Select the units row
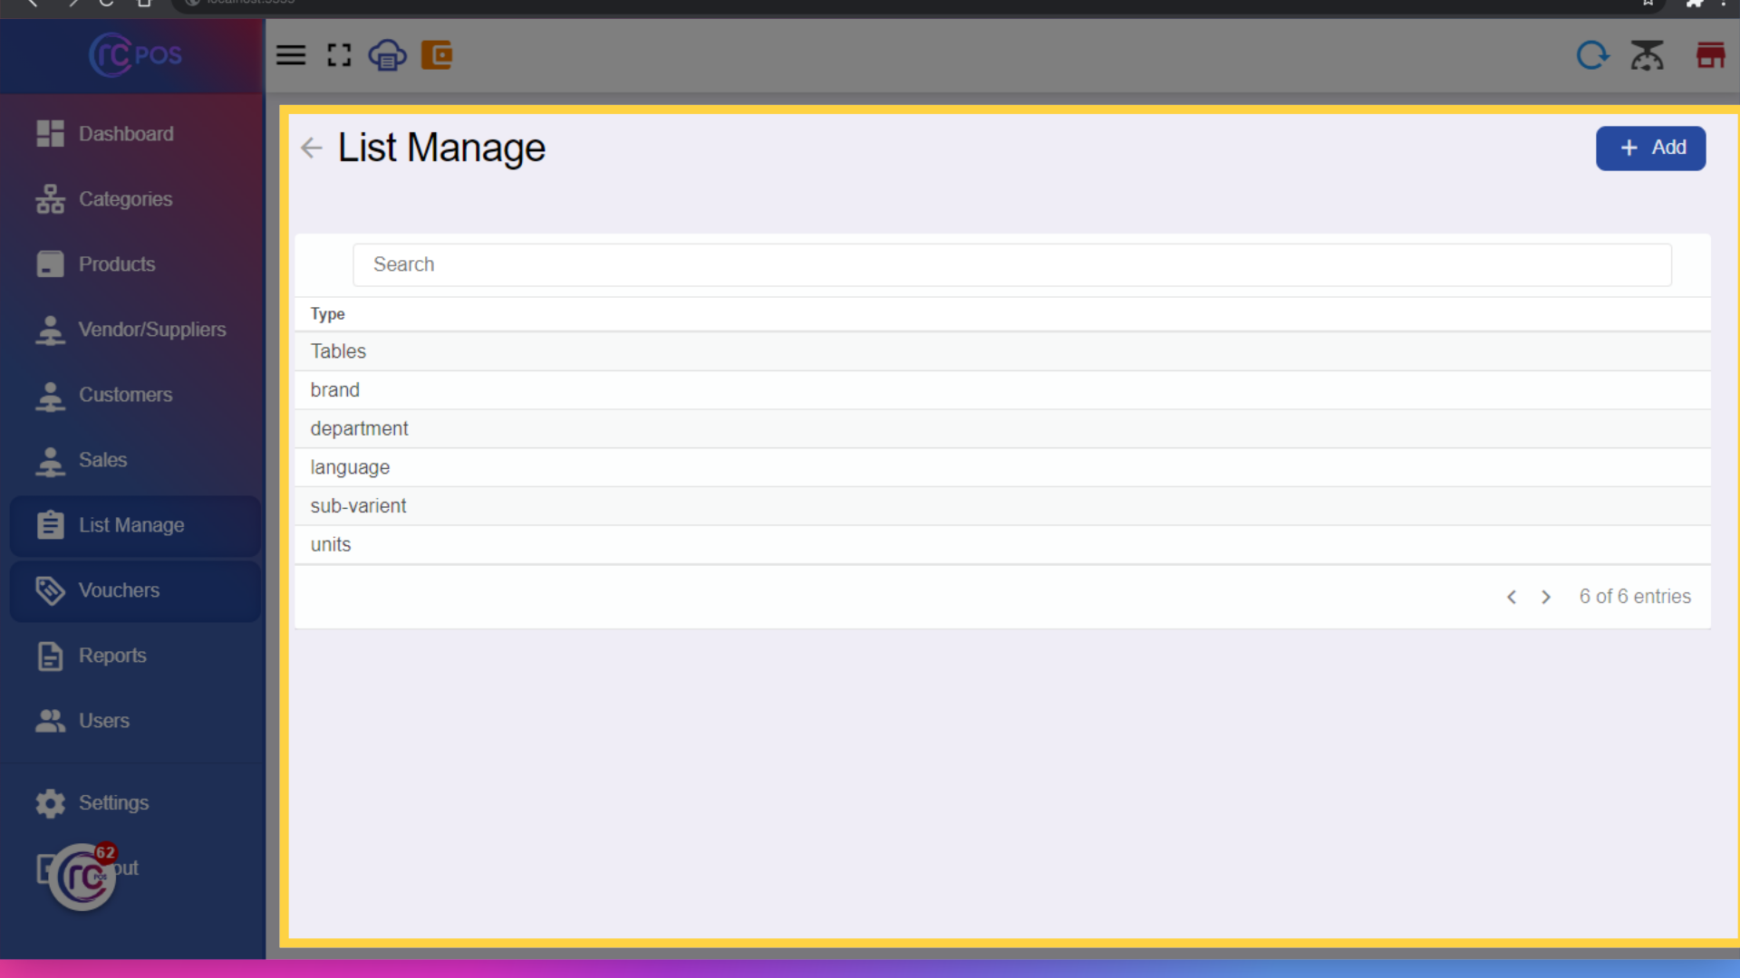This screenshot has height=978, width=1740. [x=1002, y=545]
